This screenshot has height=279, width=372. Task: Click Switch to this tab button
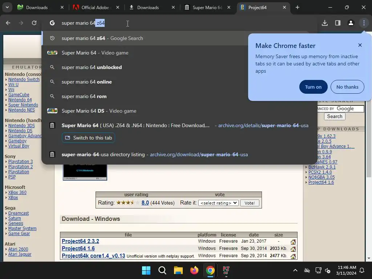tap(88, 138)
